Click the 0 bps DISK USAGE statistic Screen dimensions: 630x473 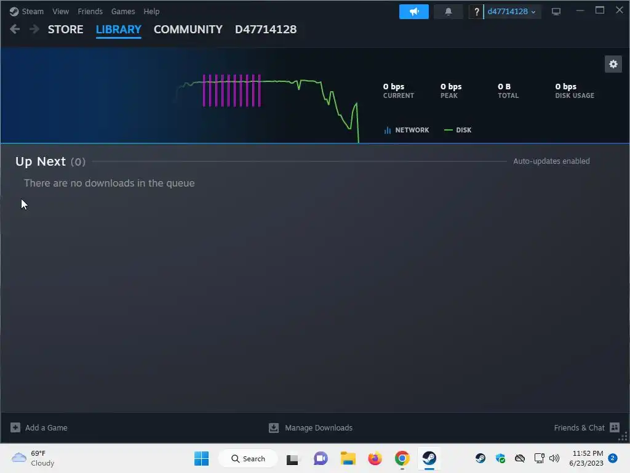[575, 91]
